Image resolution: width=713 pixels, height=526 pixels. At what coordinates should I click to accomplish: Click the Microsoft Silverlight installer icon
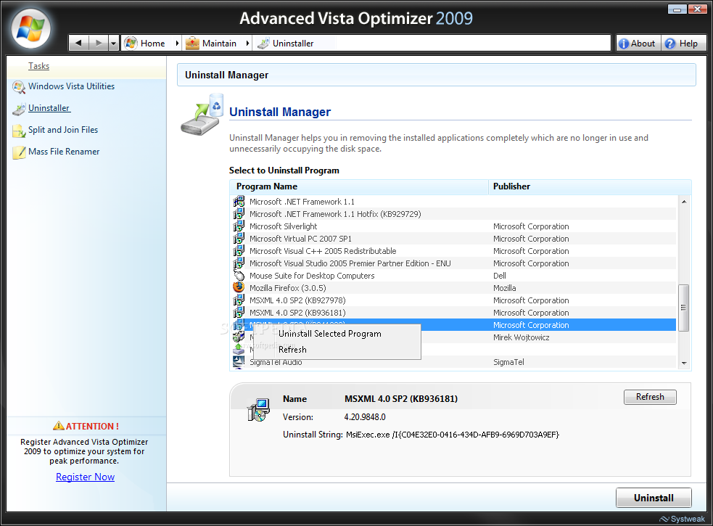point(239,226)
